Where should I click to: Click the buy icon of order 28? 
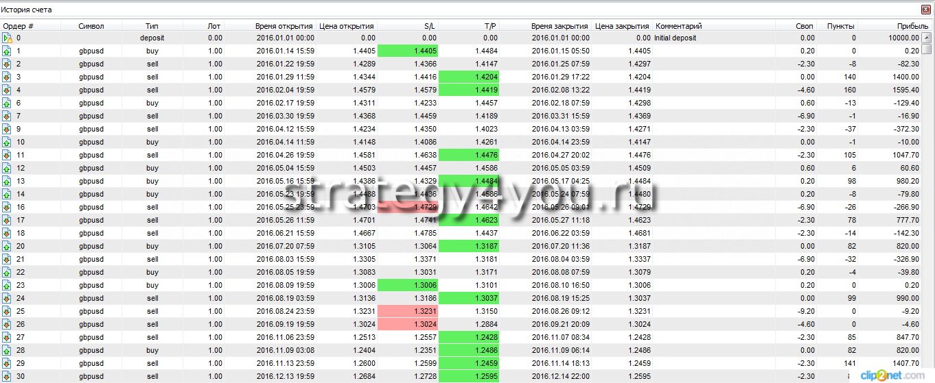tap(7, 350)
